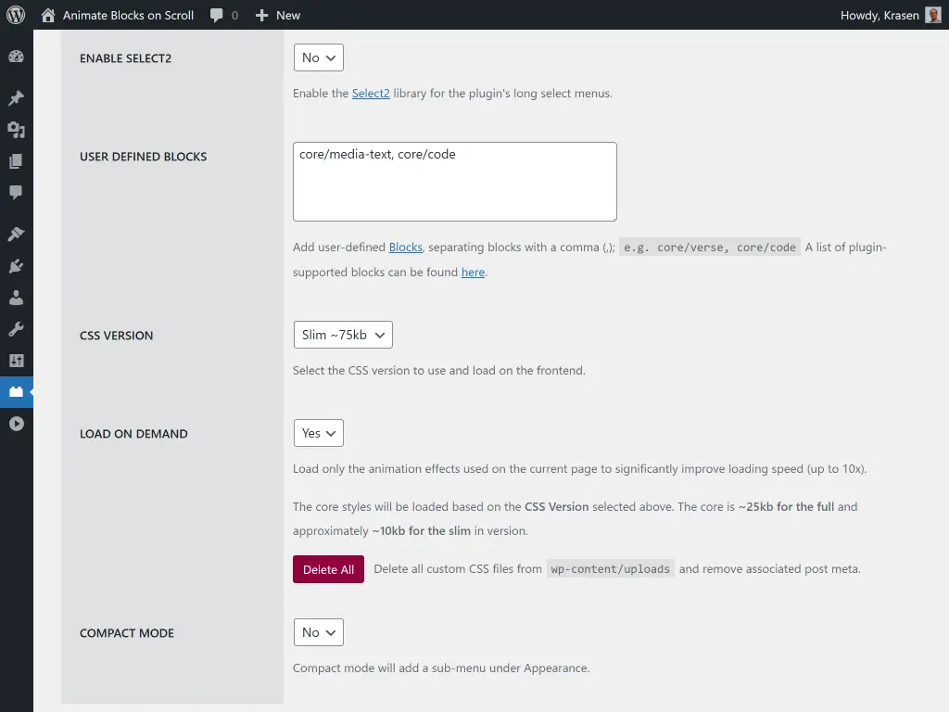The height and width of the screenshot is (712, 949).
Task: Open the Settings icon in sidebar
Action: 17,360
